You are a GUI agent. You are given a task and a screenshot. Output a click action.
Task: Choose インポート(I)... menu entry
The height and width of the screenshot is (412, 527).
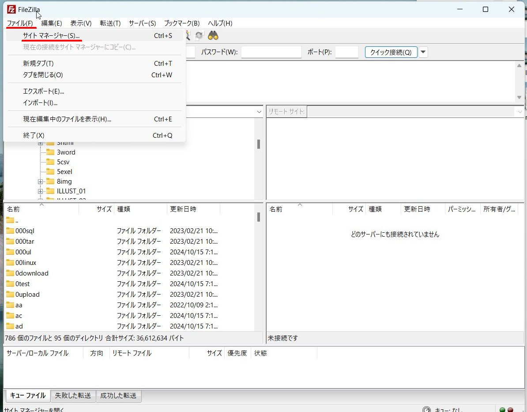coord(95,103)
